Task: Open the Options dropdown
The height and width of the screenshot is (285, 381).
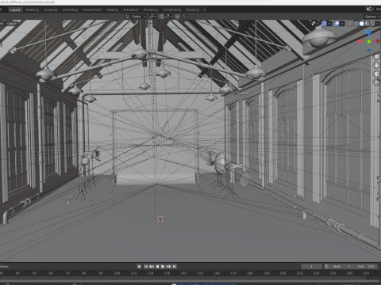Action: tap(372, 17)
